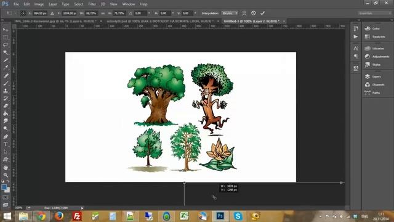Screen dimensions: 394x222
Task: Toggle Quick Mask mode
Action: (6, 197)
